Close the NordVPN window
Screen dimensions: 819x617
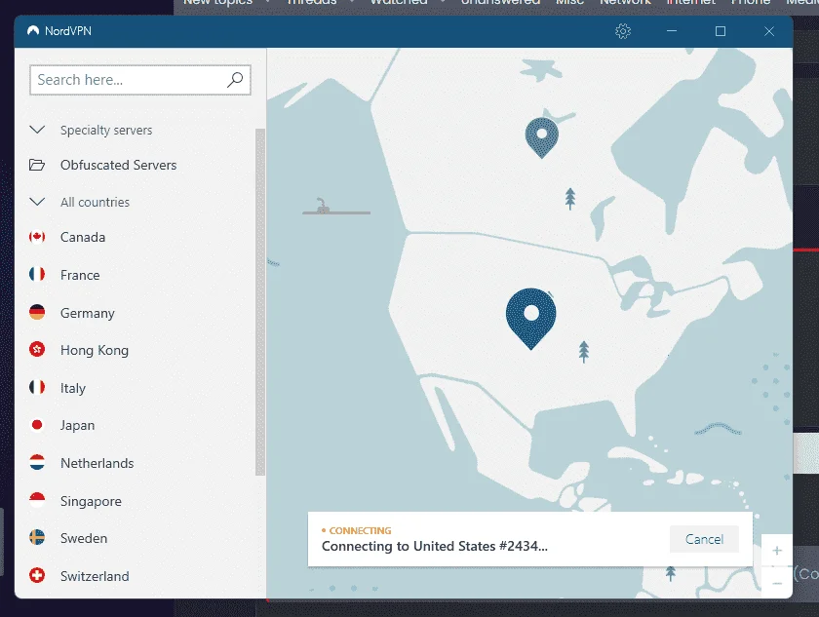769,31
